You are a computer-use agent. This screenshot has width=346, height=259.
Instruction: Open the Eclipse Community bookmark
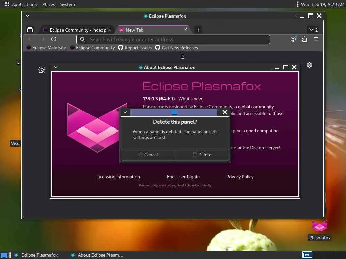coord(92,48)
